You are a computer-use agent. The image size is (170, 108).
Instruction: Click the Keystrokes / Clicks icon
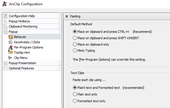tap(10, 42)
